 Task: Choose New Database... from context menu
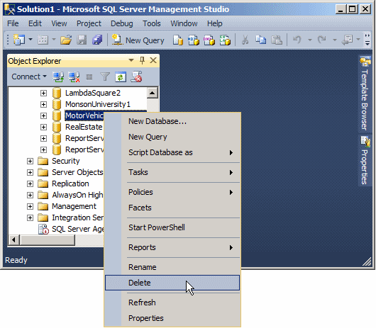[x=172, y=121]
